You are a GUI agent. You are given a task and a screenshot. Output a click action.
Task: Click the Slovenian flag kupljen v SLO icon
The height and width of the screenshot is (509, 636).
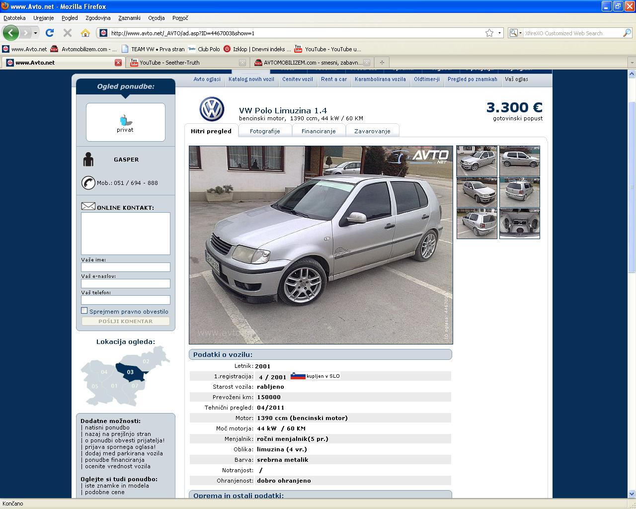click(298, 376)
